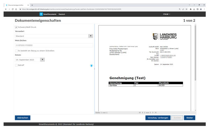
Task: Click browser forward arrow
Action: coord(9,9)
